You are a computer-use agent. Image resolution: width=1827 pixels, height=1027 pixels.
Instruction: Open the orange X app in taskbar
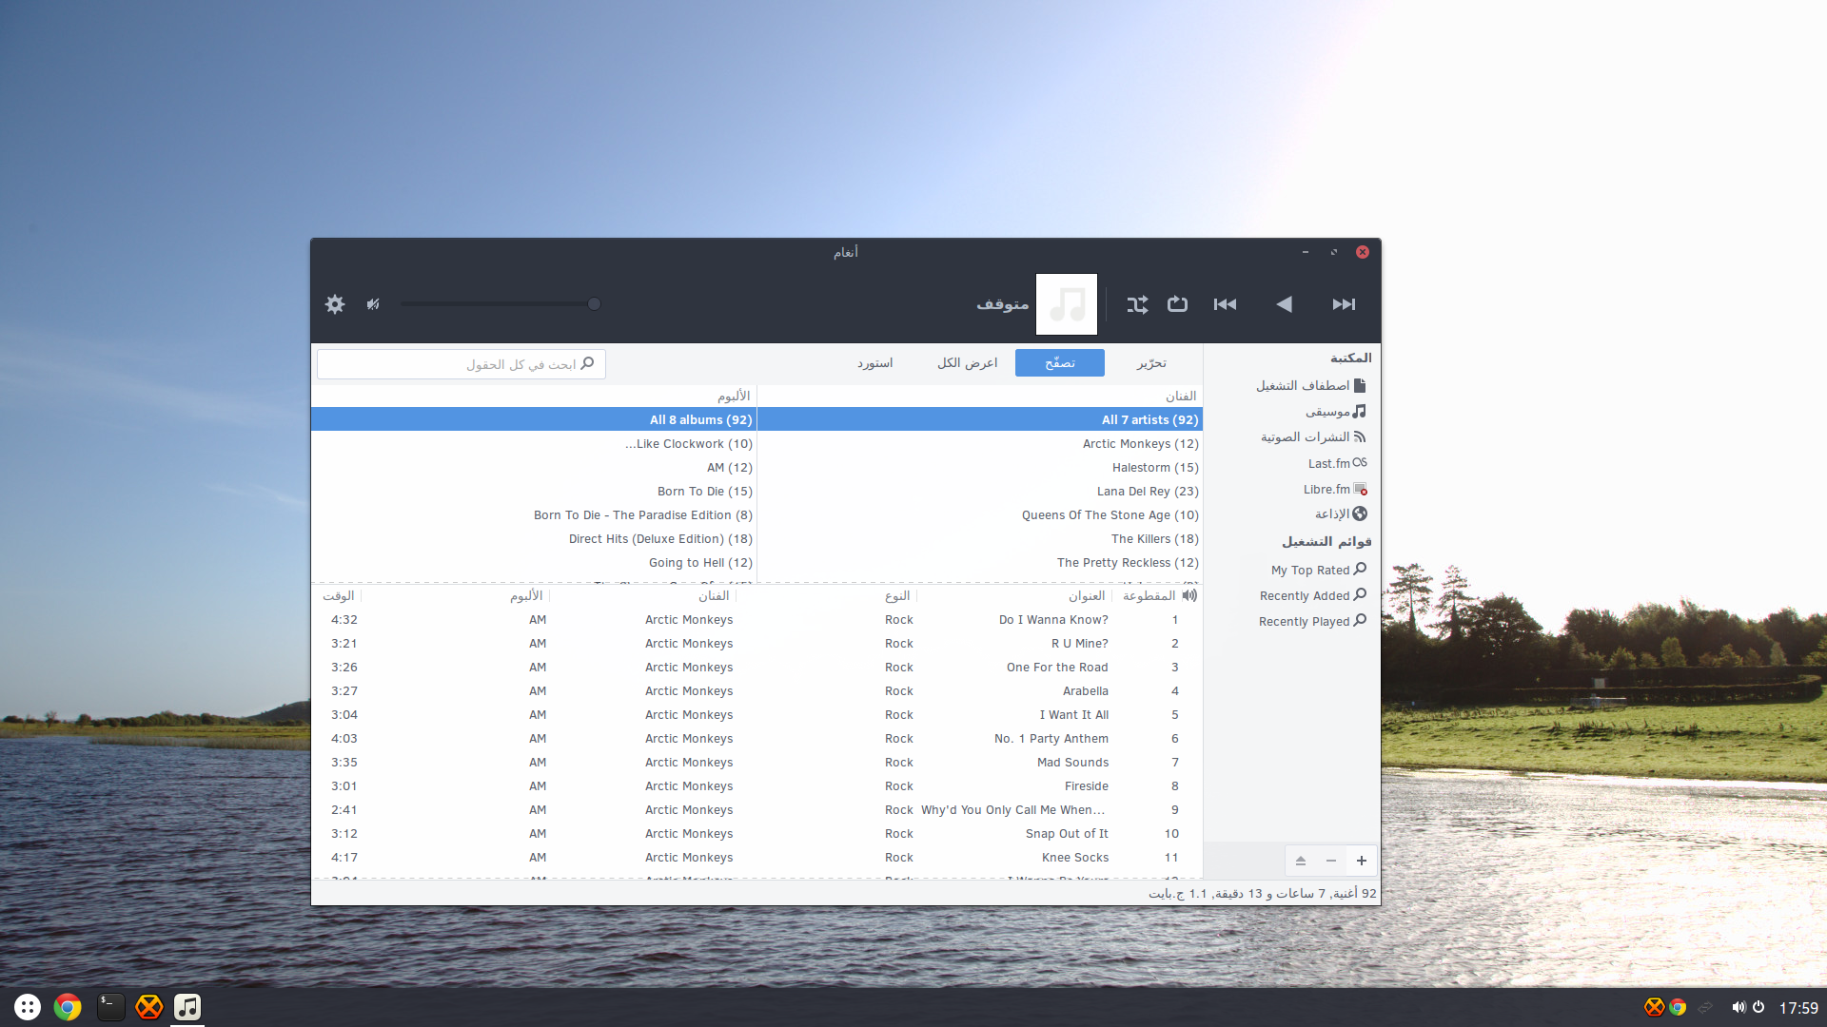pos(149,1007)
